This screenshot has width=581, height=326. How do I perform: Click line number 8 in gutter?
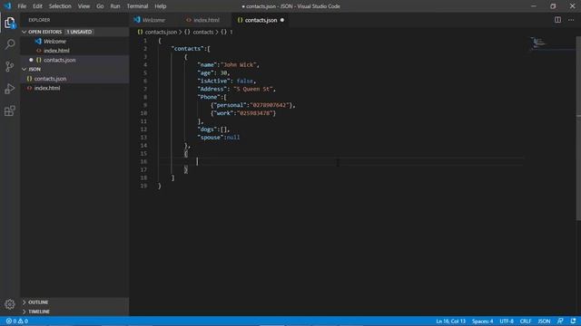pyautogui.click(x=145, y=97)
